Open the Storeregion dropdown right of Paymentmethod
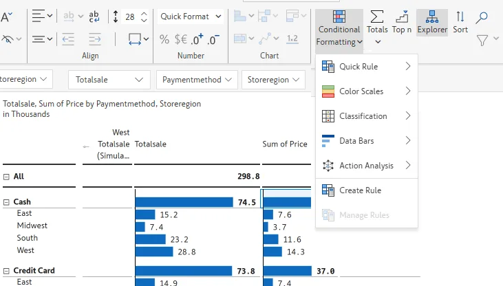Image resolution: width=503 pixels, height=286 pixels. coord(273,80)
